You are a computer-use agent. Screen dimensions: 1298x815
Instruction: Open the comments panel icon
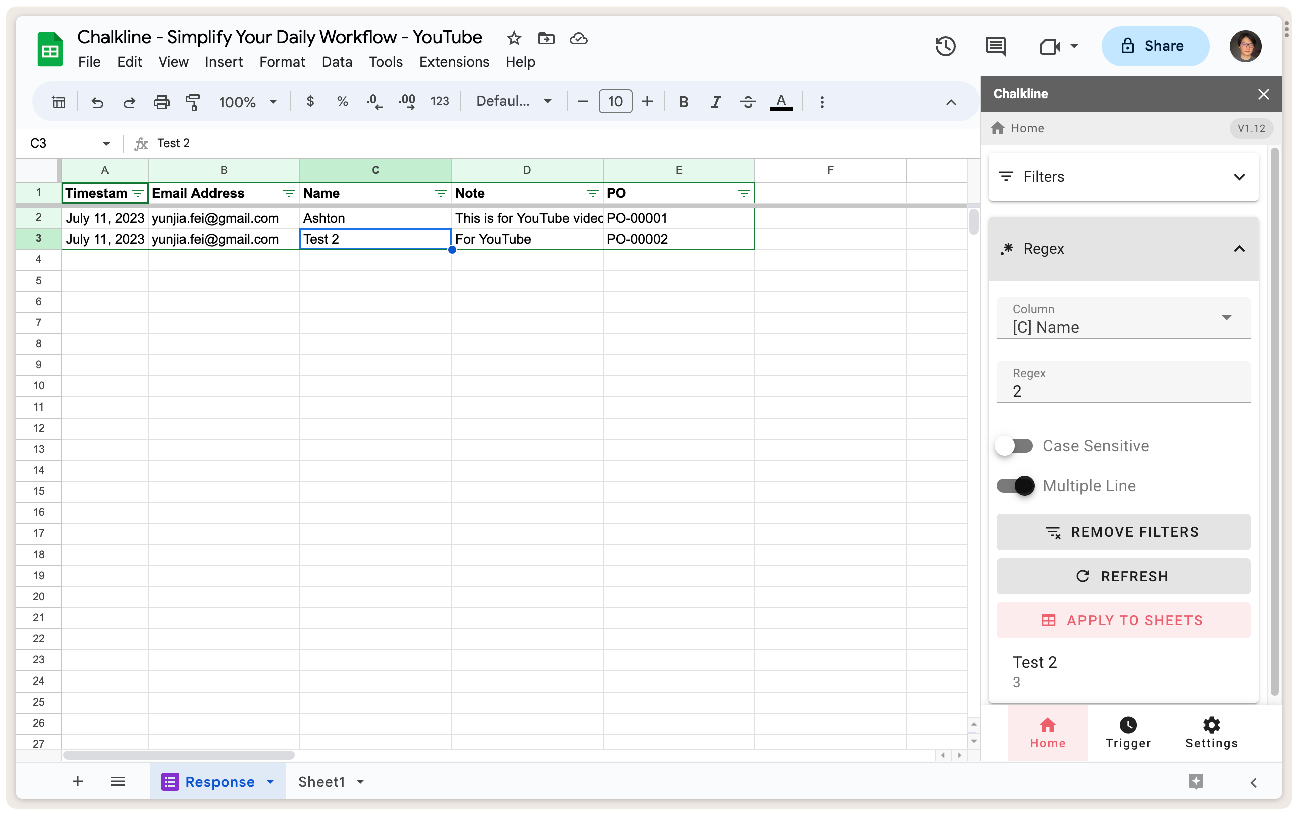click(x=995, y=46)
